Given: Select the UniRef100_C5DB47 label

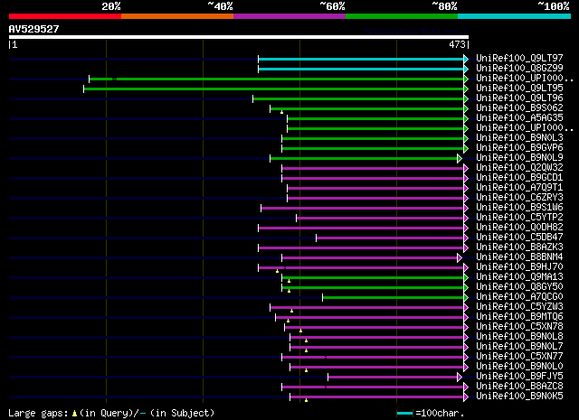Looking at the screenshot, I should pyautogui.click(x=519, y=238).
